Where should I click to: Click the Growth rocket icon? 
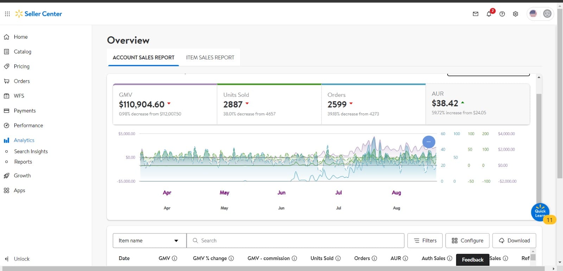6,176
